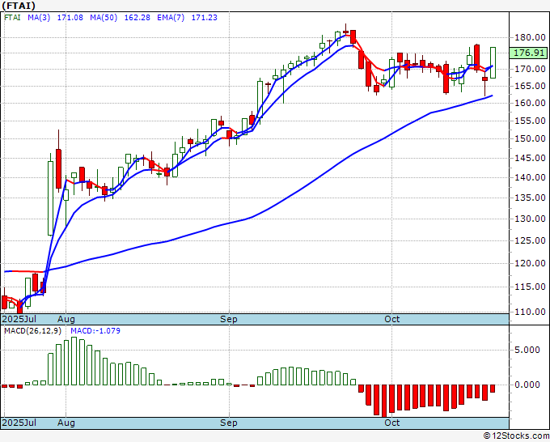Click the 115.00 price axis label
Screen dimensions: 550x442
[530, 287]
